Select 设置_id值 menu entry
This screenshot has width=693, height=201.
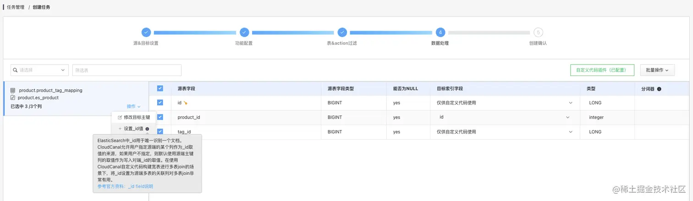tap(134, 129)
